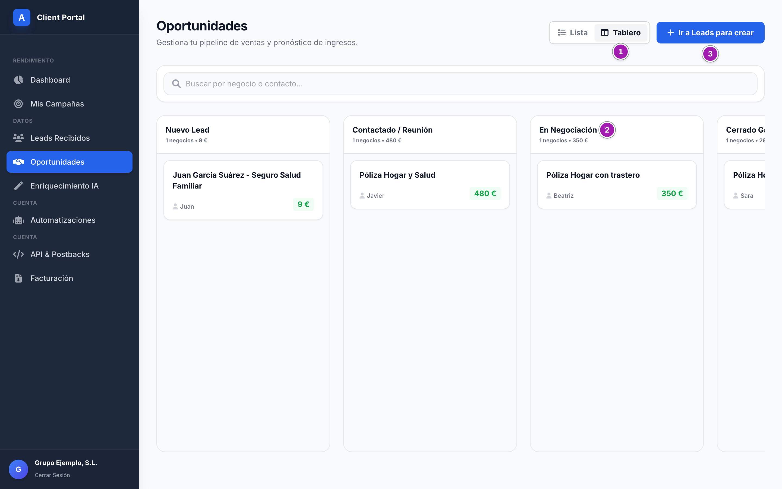Click the person icon next to Sara
Image resolution: width=782 pixels, height=489 pixels.
click(736, 196)
